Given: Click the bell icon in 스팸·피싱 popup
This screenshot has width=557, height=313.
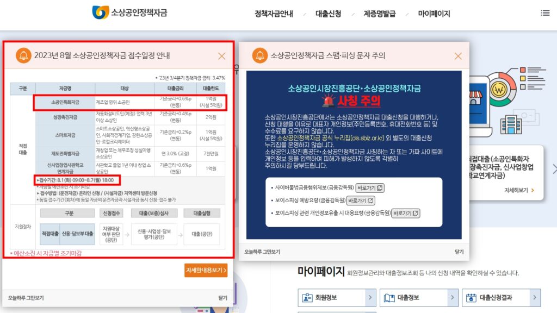Looking at the screenshot, I should (x=259, y=55).
